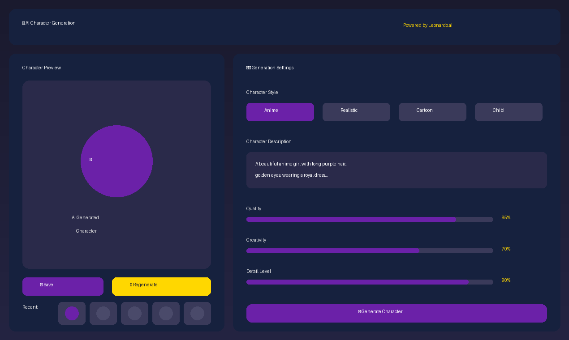
Task: Click the Generation Settings panel icon
Action: coord(248,68)
